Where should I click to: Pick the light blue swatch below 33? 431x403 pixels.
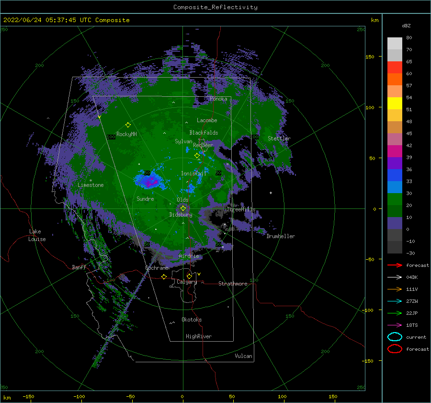click(395, 187)
